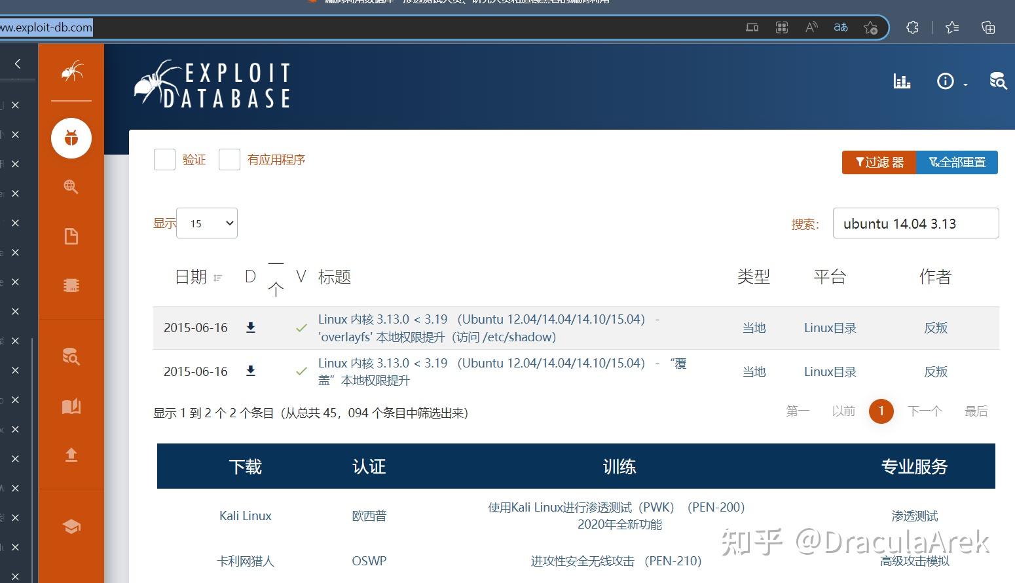This screenshot has height=583, width=1015.
Task: Click the 下一个 next page button
Action: pos(925,411)
